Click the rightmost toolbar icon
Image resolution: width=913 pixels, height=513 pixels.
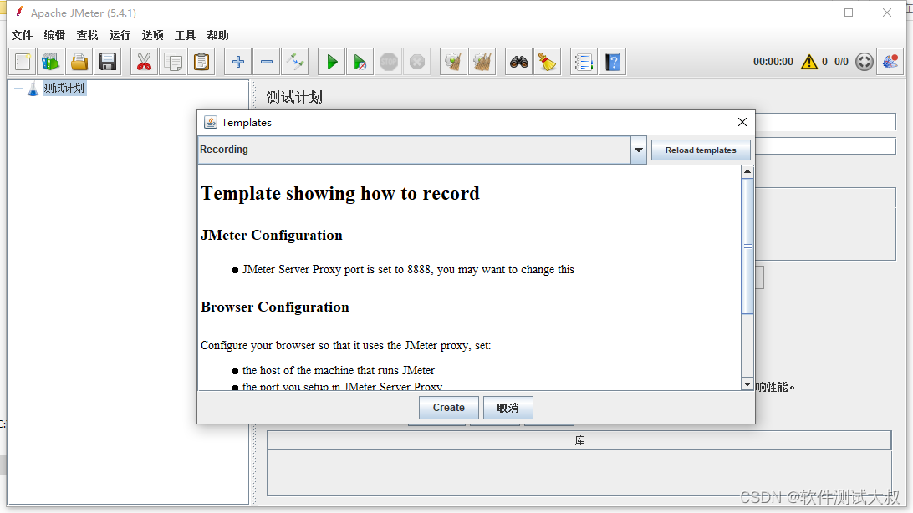click(x=890, y=62)
